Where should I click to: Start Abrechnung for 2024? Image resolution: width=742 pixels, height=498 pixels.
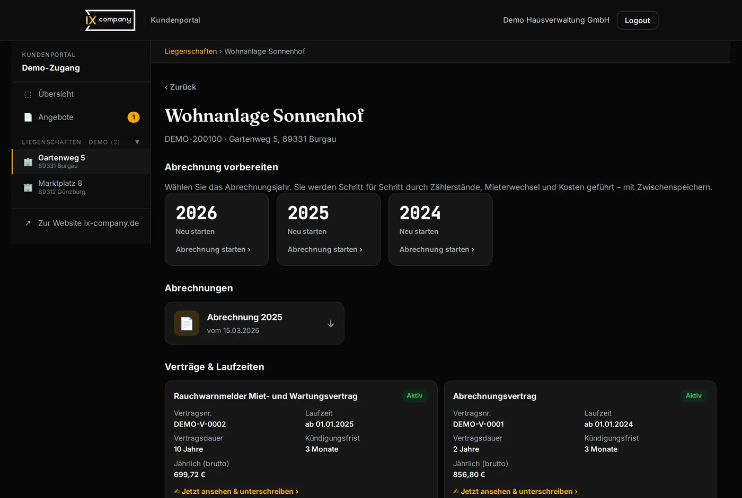click(x=440, y=229)
